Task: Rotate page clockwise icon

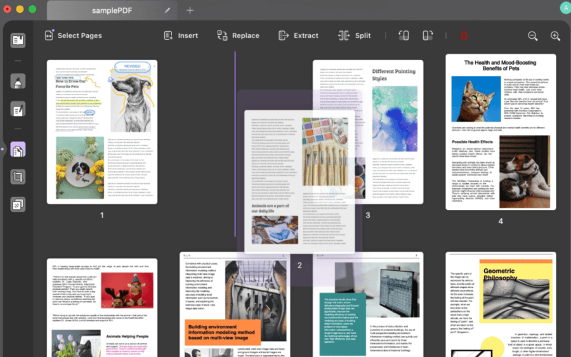Action: click(428, 36)
